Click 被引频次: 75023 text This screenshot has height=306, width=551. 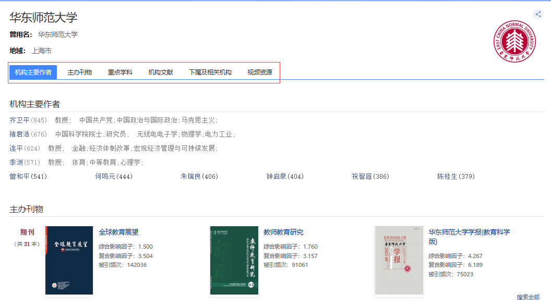click(451, 274)
